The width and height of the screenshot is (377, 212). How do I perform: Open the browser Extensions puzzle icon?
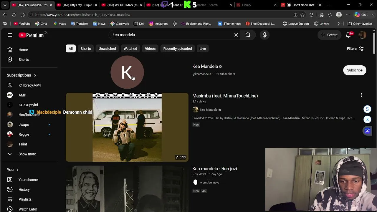tap(311, 15)
